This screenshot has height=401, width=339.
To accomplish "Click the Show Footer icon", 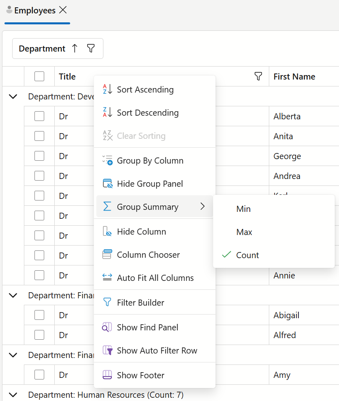I will (x=107, y=375).
